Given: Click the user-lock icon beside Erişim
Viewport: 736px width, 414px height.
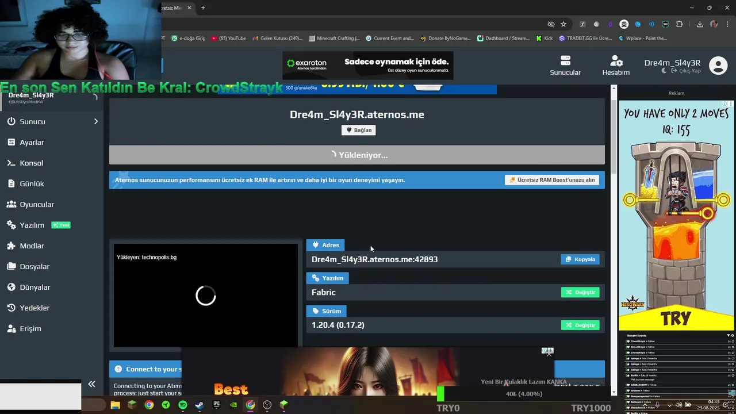Looking at the screenshot, I should coord(11,328).
